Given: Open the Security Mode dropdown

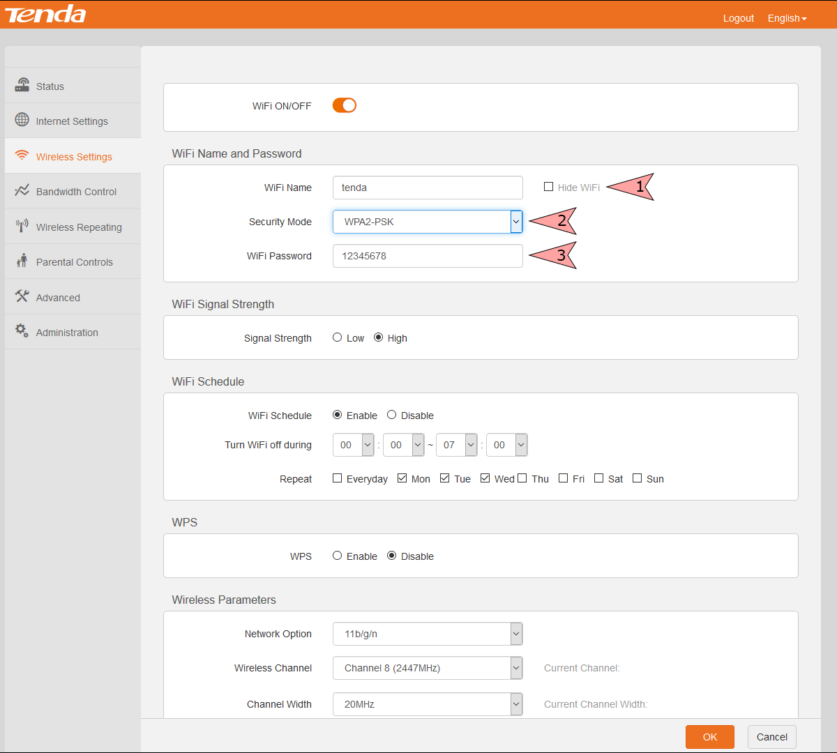Looking at the screenshot, I should pos(428,222).
